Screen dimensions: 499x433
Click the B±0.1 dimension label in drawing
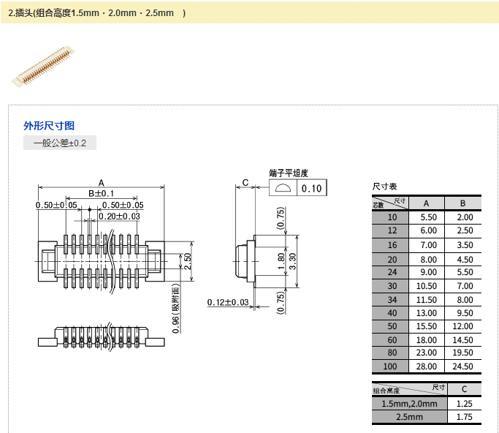102,193
